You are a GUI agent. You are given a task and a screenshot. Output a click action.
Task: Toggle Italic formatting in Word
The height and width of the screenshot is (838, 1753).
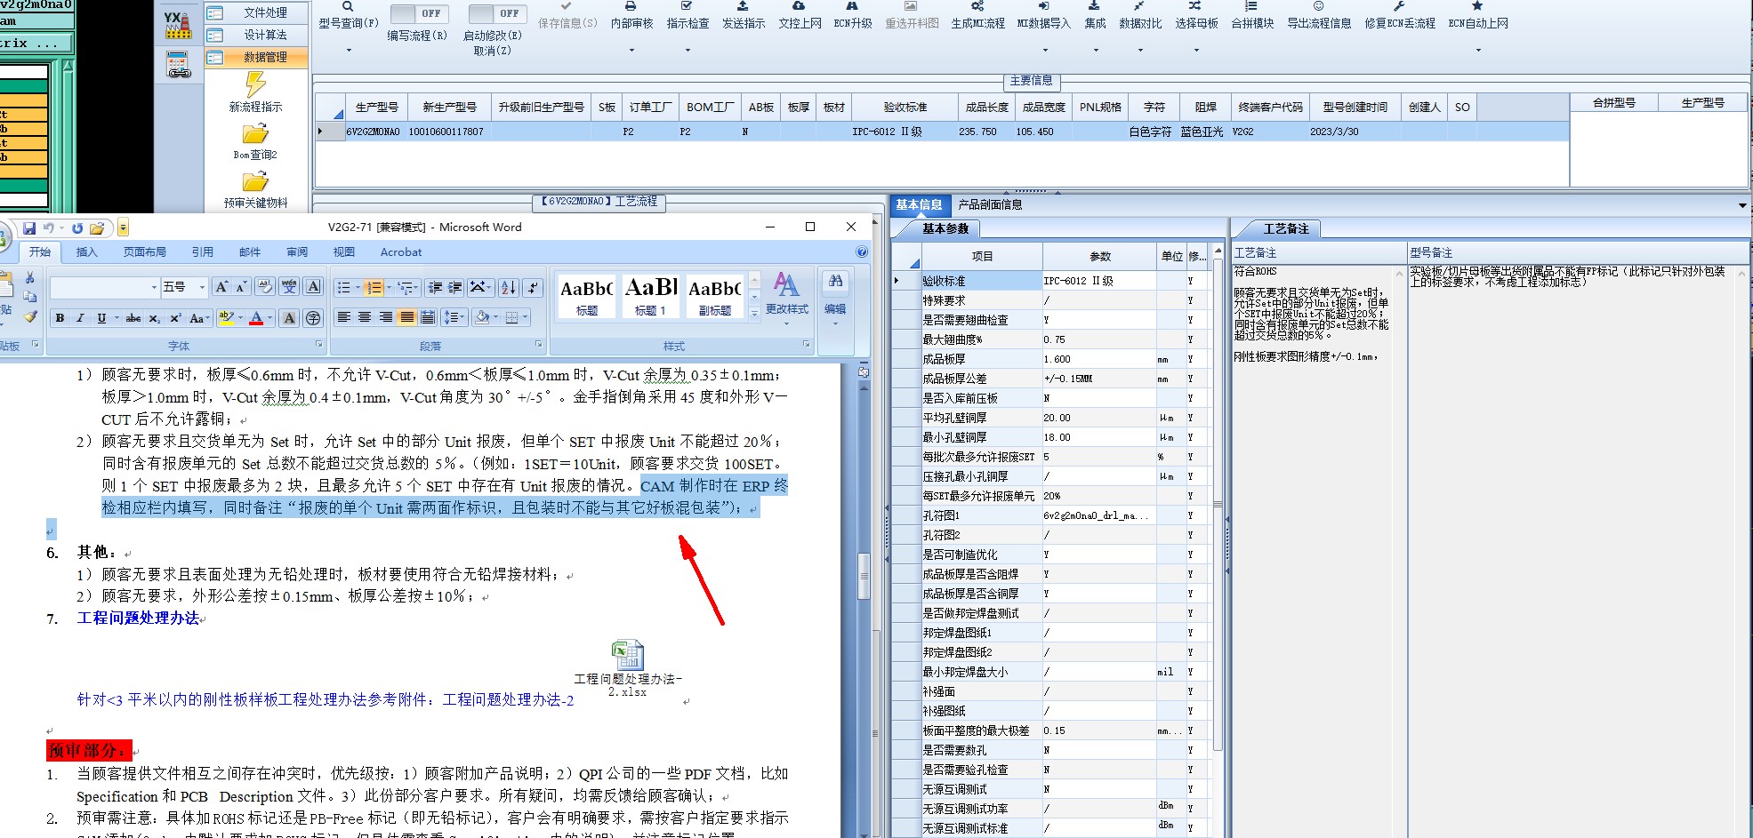click(x=80, y=318)
